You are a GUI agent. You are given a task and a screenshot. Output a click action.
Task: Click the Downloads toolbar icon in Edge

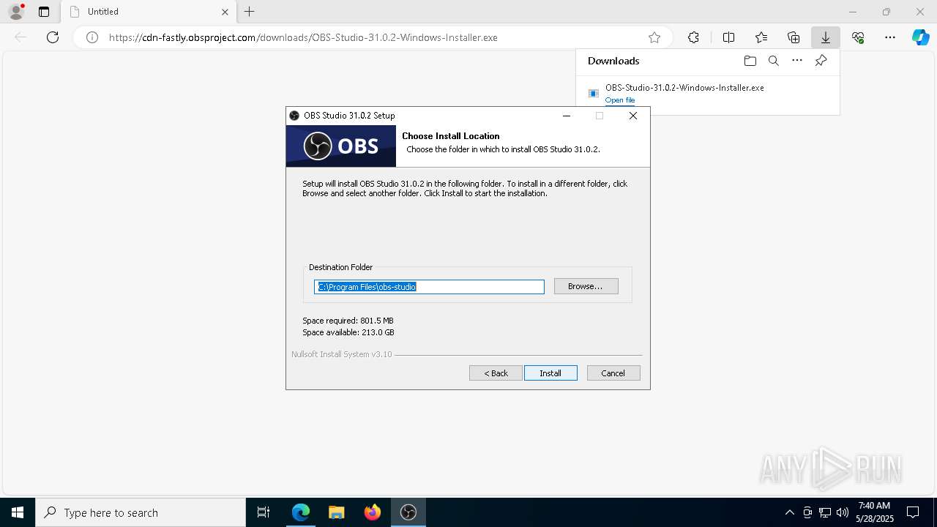(825, 37)
